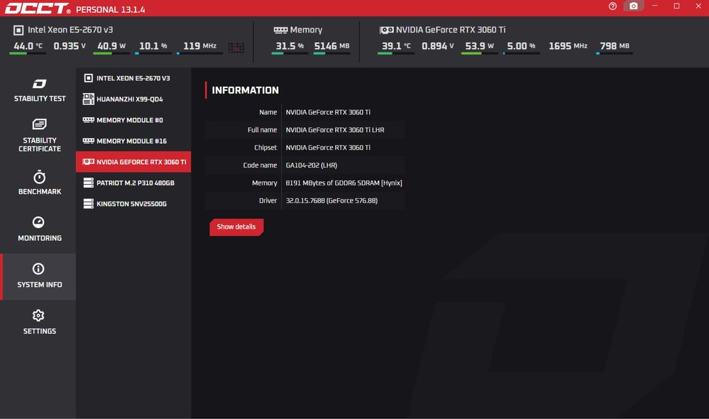Click the Code name value GA104-202 (LHR)
Image resolution: width=709 pixels, height=419 pixels.
click(x=312, y=165)
